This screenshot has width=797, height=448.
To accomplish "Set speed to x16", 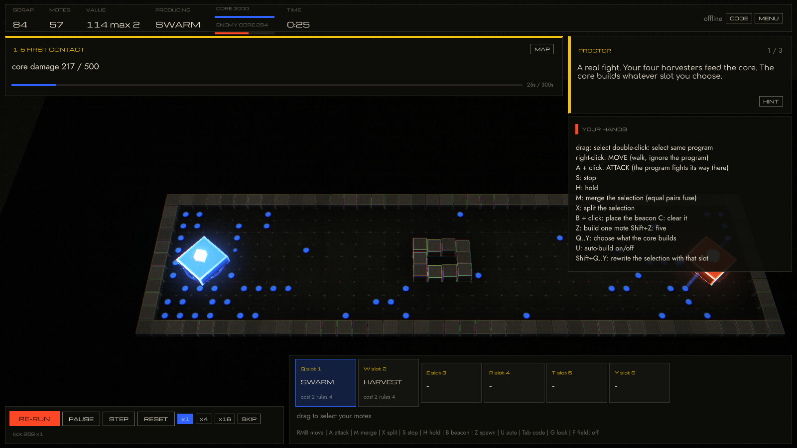I will click(225, 419).
